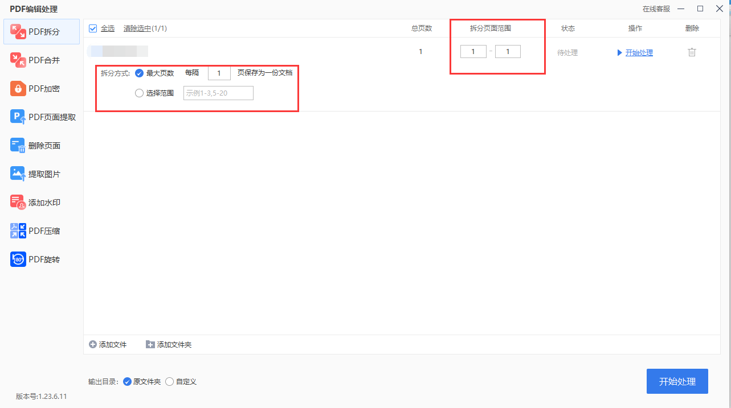Image resolution: width=731 pixels, height=408 pixels.
Task: Click the 提取图片 sidebar icon
Action: pyautogui.click(x=18, y=174)
